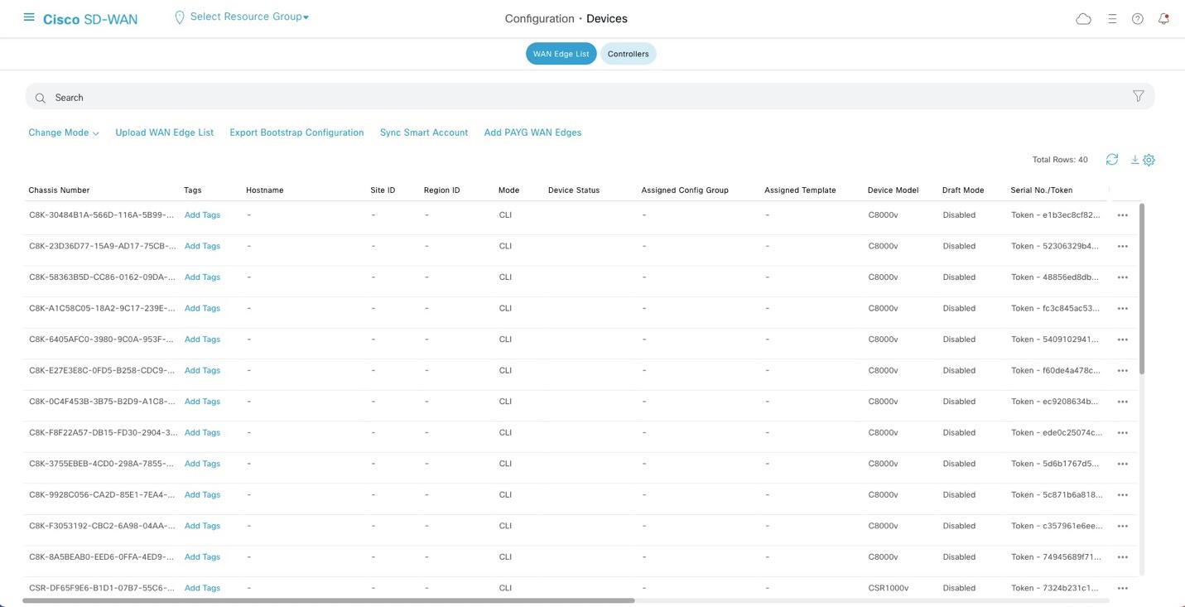Viewport: 1185px width, 607px height.
Task: Click Export Bootstrap Configuration
Action: point(296,132)
